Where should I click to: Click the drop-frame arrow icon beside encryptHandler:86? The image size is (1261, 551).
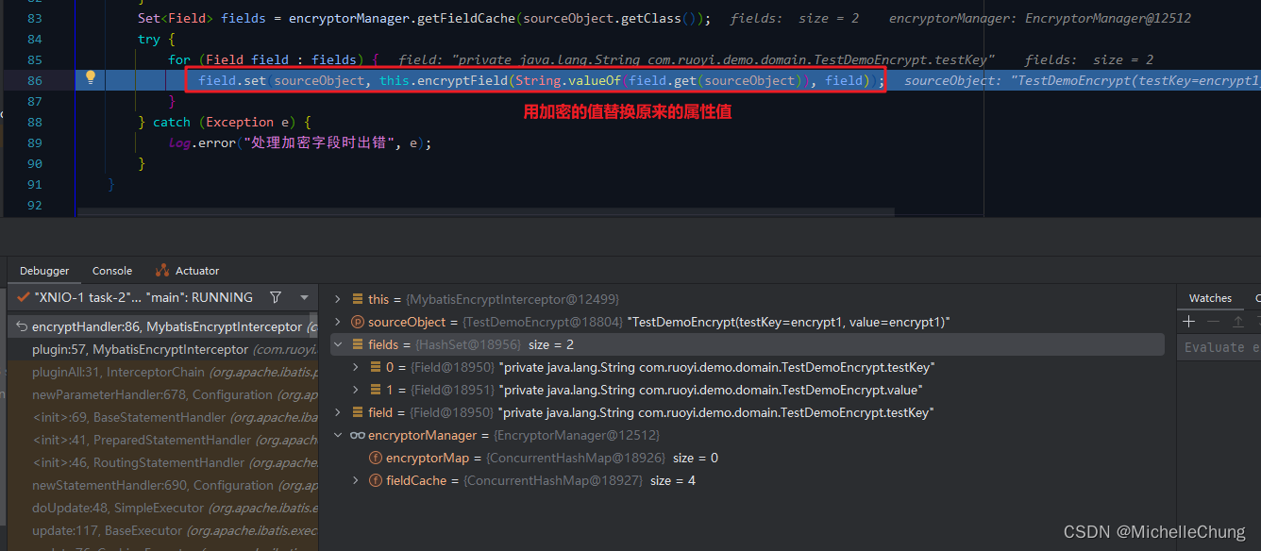coord(21,327)
